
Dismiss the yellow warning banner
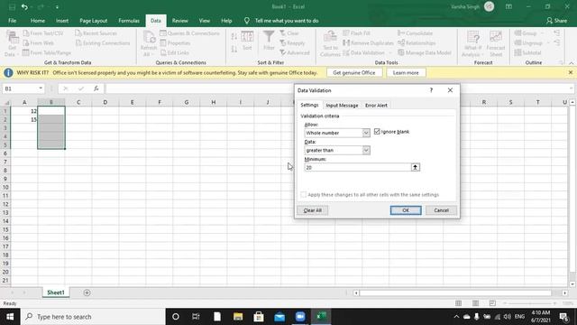tap(571, 72)
